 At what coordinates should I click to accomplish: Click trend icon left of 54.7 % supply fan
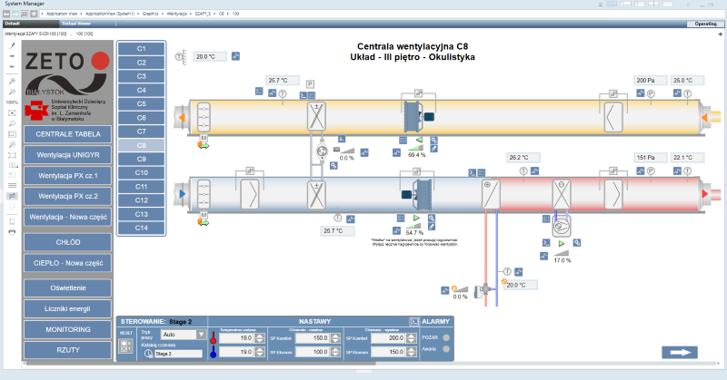(396, 230)
